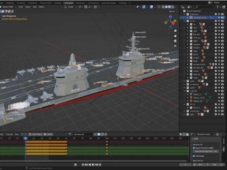Toggle X-ray mode in the viewport header
The height and width of the screenshot is (170, 227).
159,7
